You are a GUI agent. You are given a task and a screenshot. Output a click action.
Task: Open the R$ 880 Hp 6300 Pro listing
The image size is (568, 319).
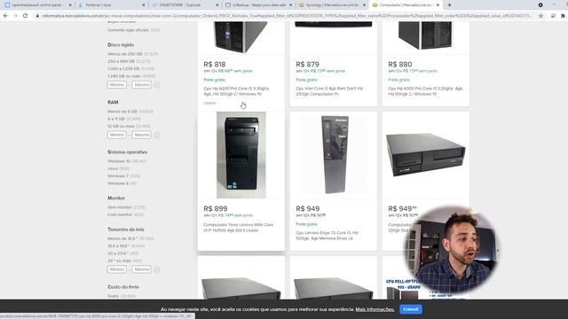point(426,91)
